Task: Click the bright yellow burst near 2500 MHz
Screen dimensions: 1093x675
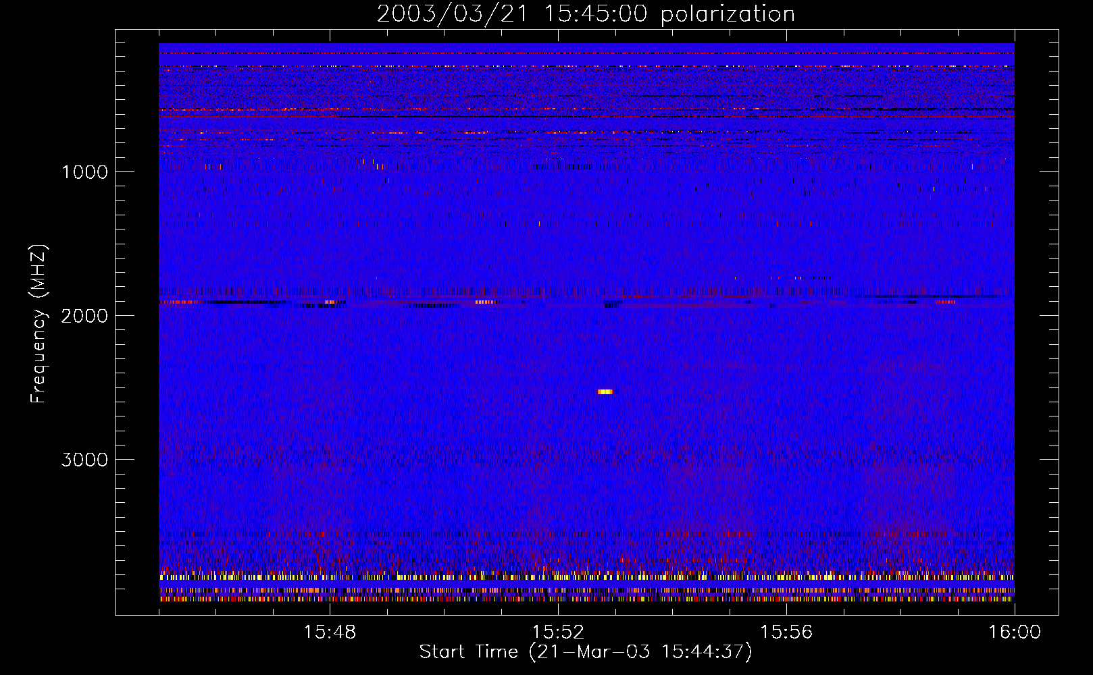Action: coord(605,391)
